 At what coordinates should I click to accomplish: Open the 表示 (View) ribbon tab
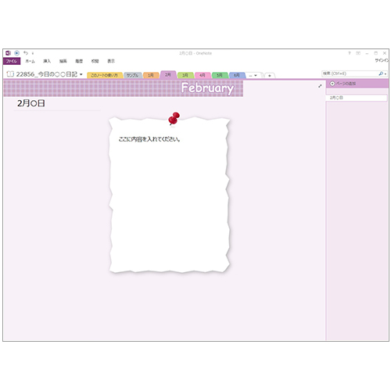(x=111, y=61)
